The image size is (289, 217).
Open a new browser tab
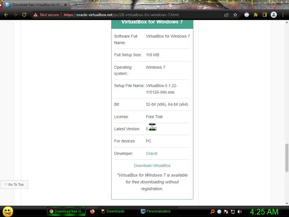point(76,5)
